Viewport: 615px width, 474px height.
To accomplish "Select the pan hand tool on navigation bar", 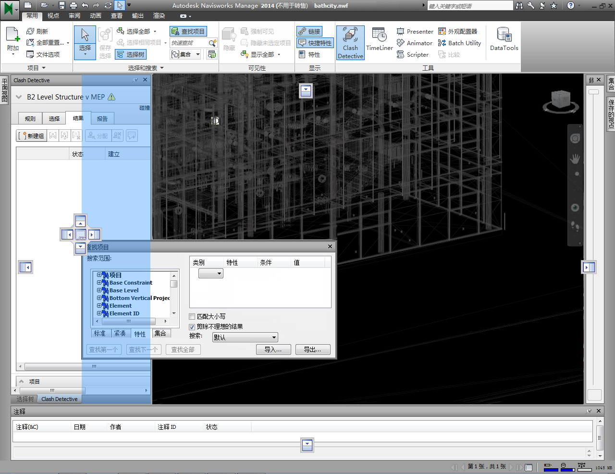I will pyautogui.click(x=575, y=159).
